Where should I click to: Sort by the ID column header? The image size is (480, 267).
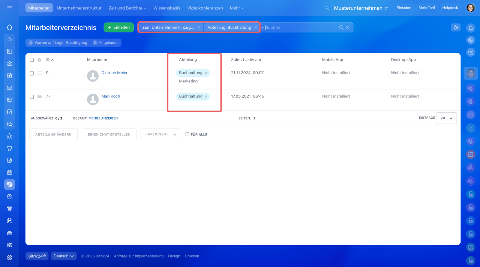click(49, 60)
